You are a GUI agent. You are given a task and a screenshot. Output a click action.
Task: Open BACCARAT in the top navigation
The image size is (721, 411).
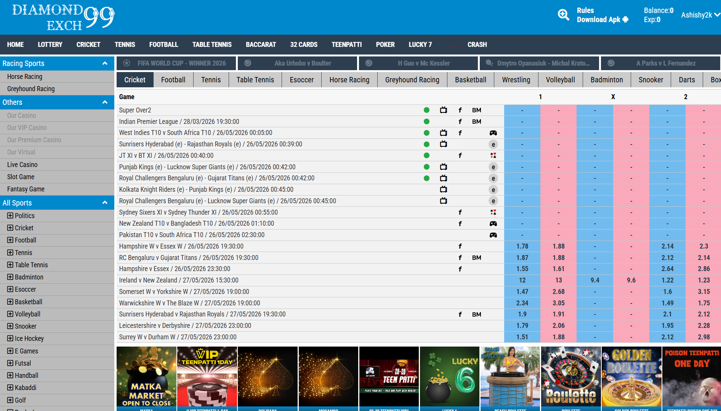coord(261,45)
